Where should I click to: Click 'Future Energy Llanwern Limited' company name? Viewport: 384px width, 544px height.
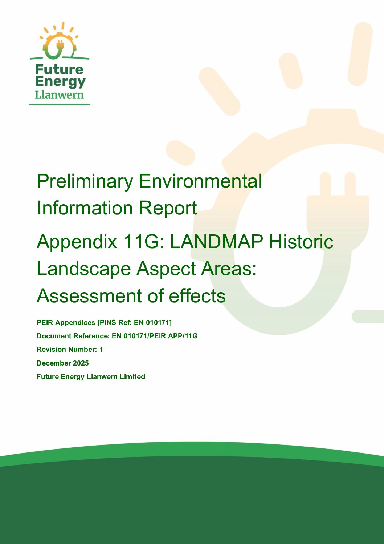pyautogui.click(x=91, y=377)
